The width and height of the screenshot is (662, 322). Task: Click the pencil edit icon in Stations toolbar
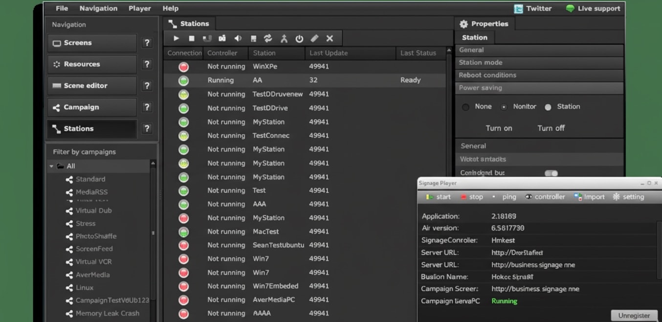[x=314, y=38]
